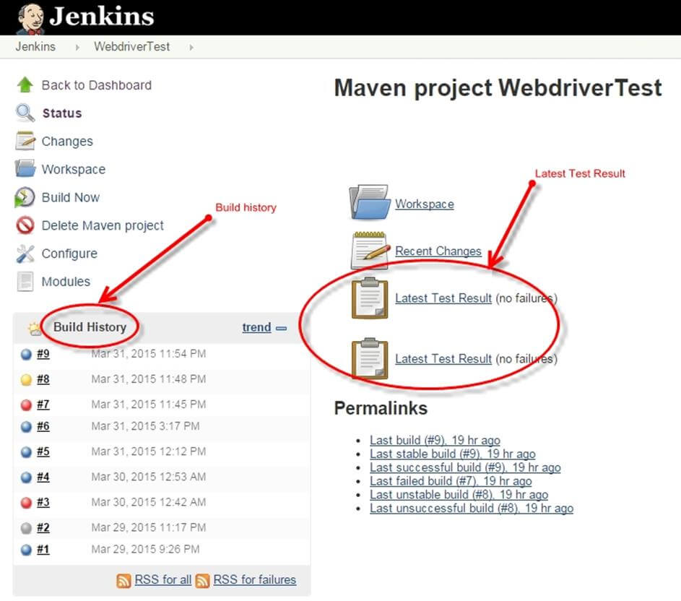Open the breadcrumb arrow after Jenkins

[77, 47]
